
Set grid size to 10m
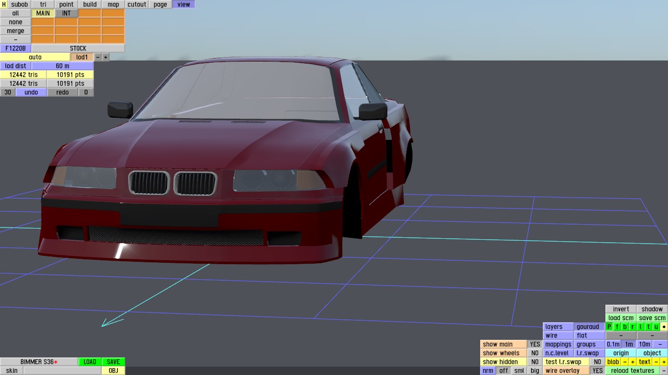[645, 344]
